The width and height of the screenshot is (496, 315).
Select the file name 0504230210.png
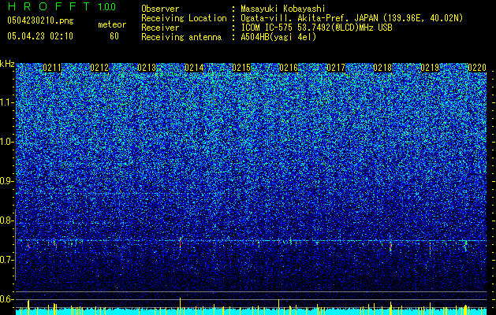tap(40, 20)
